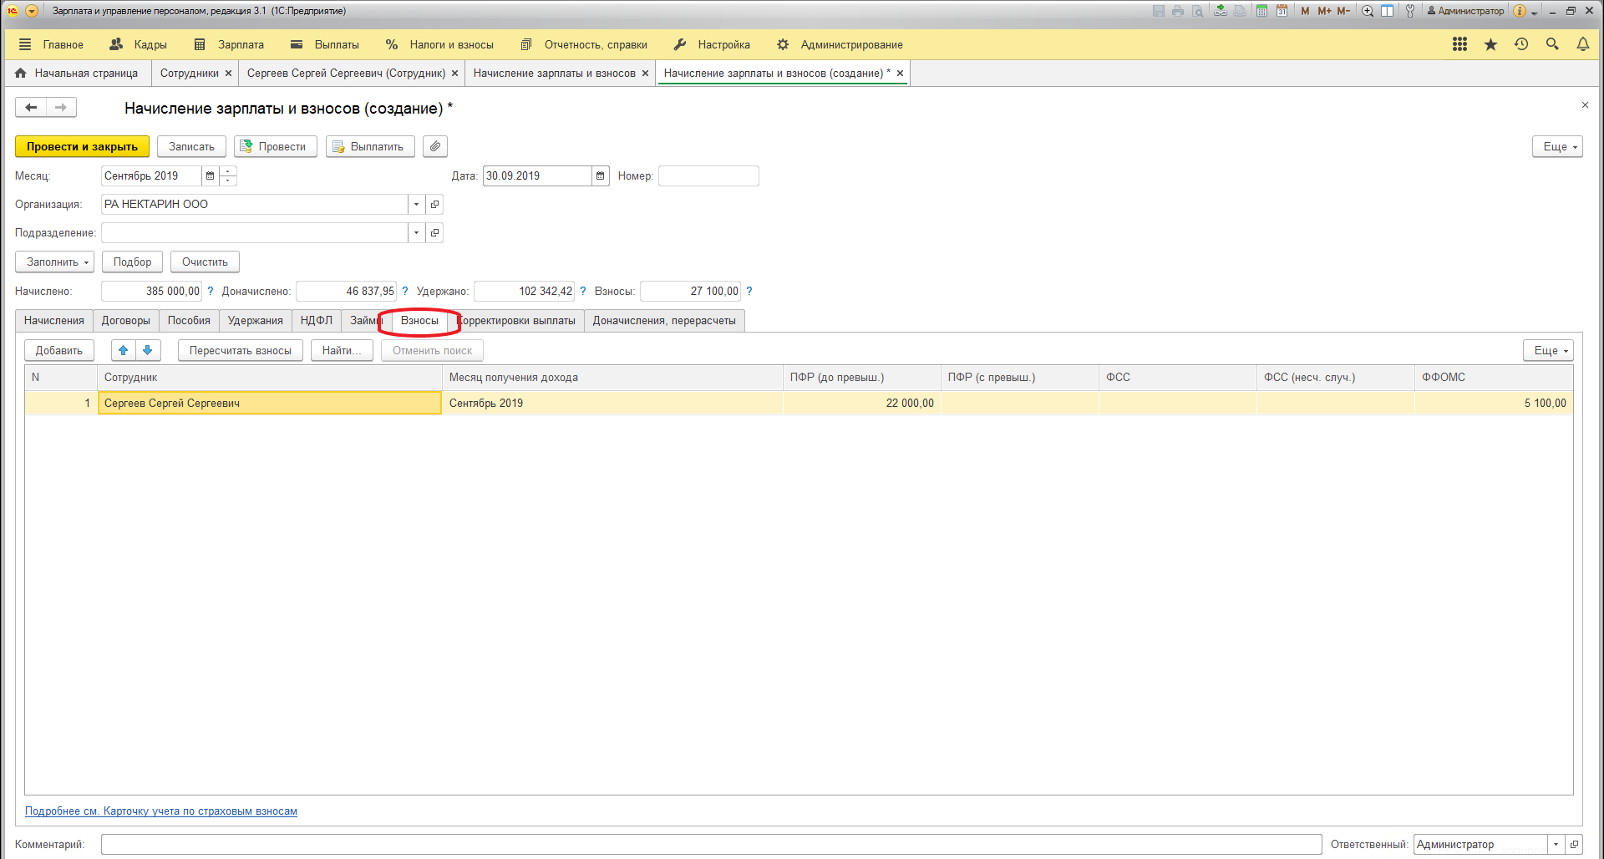The height and width of the screenshot is (859, 1604).
Task: Open calendar picker for Дата field
Action: pos(600,175)
